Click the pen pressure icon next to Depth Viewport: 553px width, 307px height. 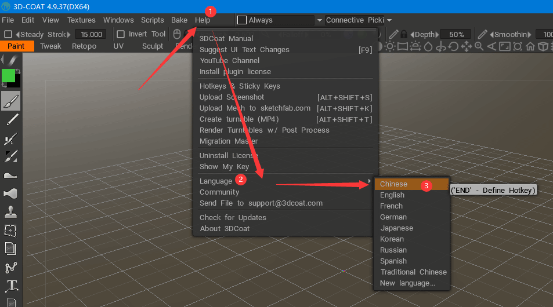(393, 34)
